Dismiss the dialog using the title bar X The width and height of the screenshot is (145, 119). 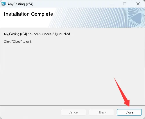tap(138, 4)
